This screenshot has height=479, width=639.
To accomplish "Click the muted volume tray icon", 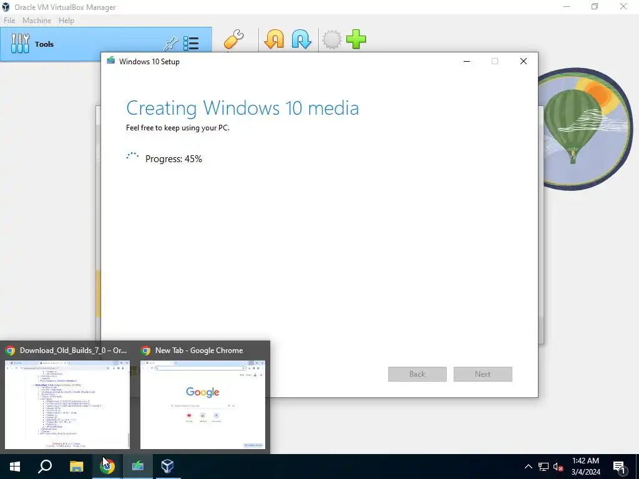I will point(558,467).
